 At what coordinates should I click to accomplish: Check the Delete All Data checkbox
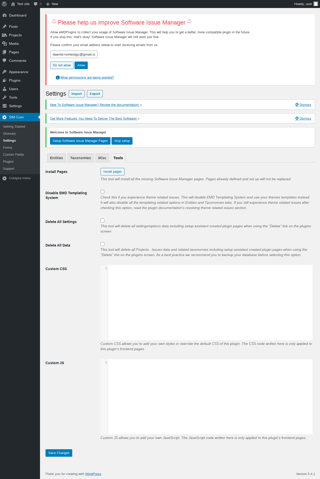102,244
